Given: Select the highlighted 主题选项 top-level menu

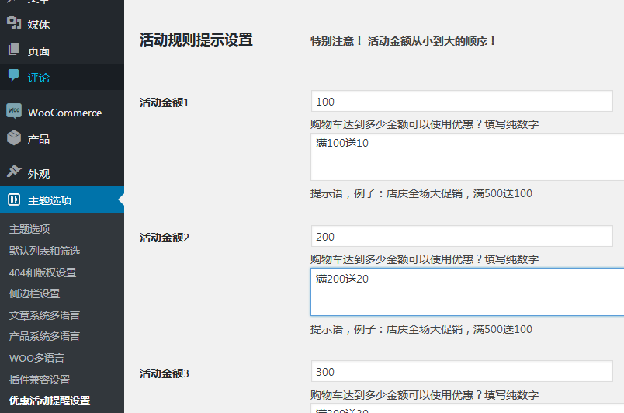Looking at the screenshot, I should 62,200.
